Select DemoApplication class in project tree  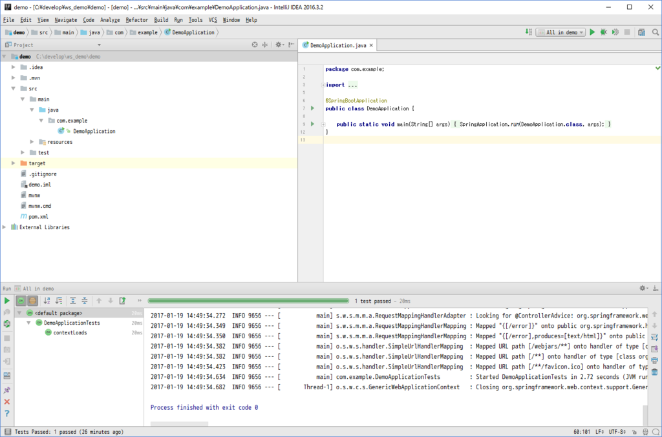point(94,131)
